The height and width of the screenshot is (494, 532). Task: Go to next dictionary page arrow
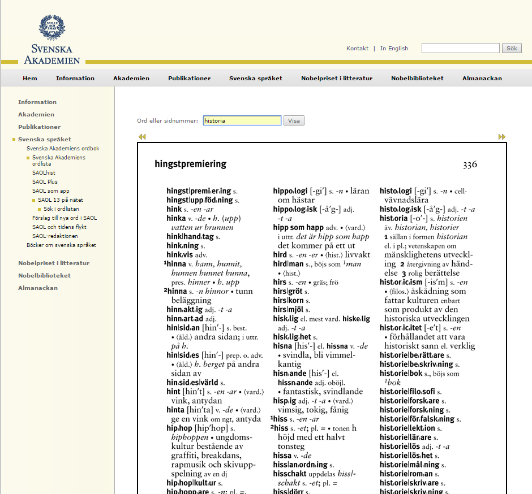pos(502,137)
